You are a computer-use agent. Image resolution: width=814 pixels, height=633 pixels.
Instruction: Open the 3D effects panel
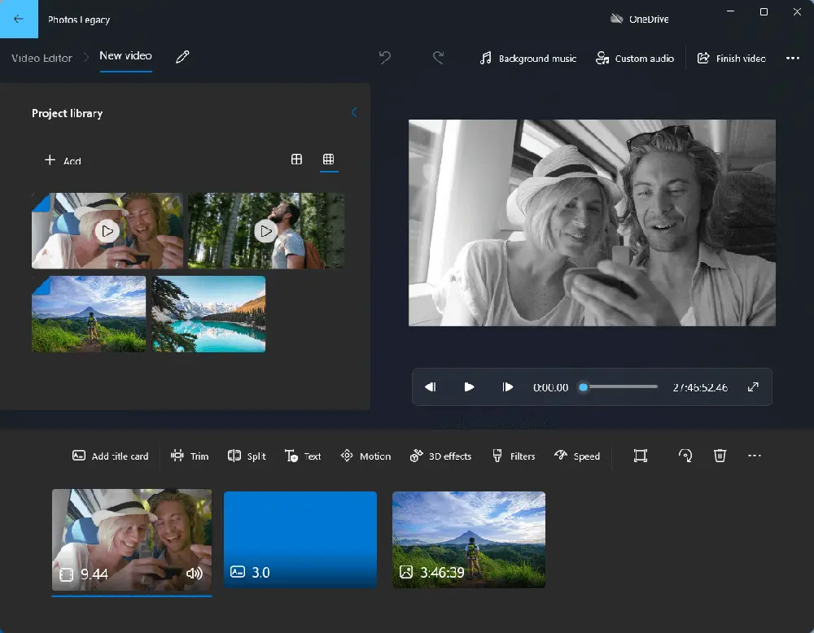440,456
